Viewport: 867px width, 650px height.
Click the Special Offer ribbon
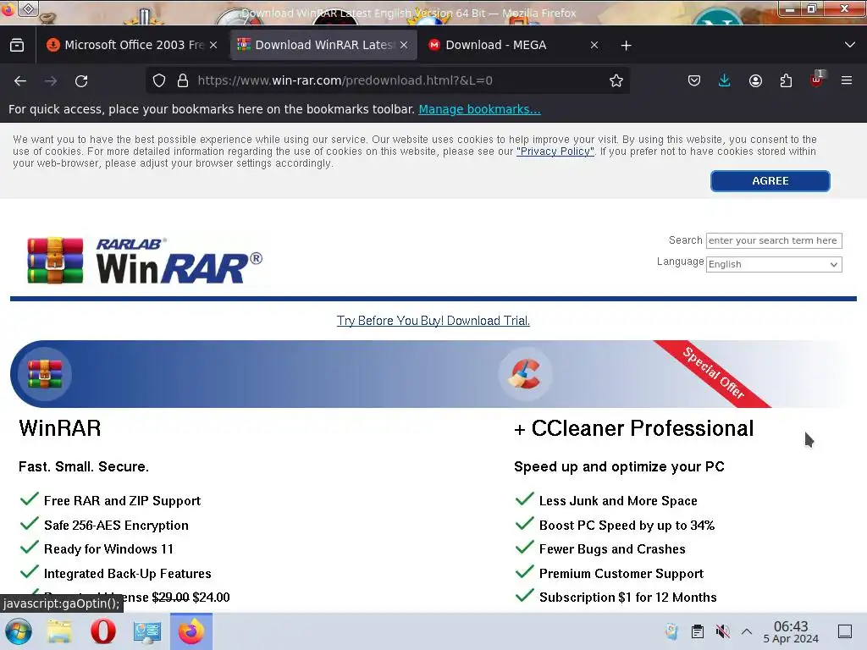pos(713,373)
